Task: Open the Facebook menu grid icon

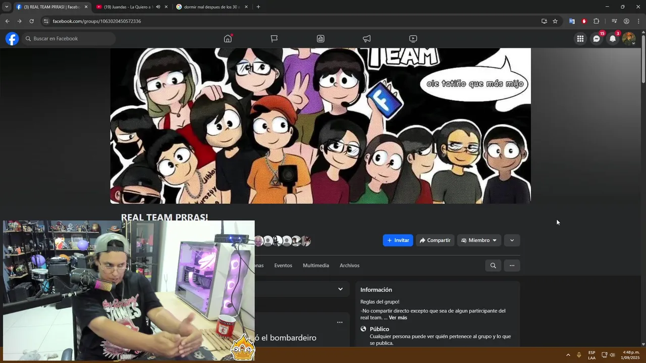Action: [x=580, y=39]
